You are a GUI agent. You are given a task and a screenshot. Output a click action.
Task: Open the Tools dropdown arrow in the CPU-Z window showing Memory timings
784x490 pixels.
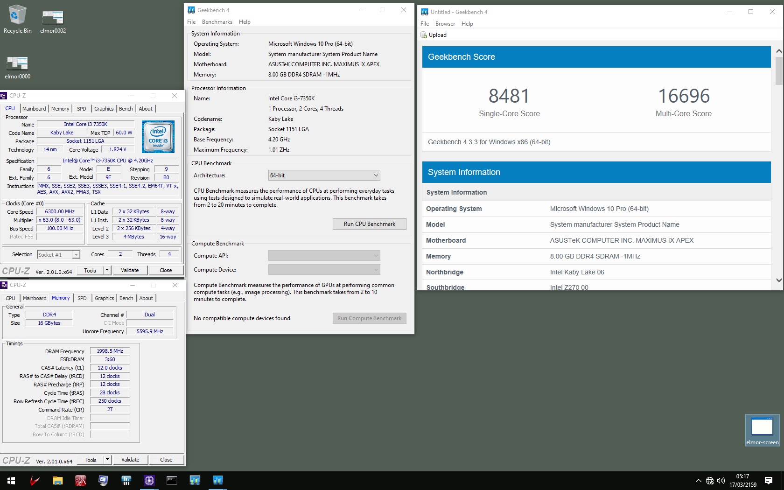click(x=107, y=460)
